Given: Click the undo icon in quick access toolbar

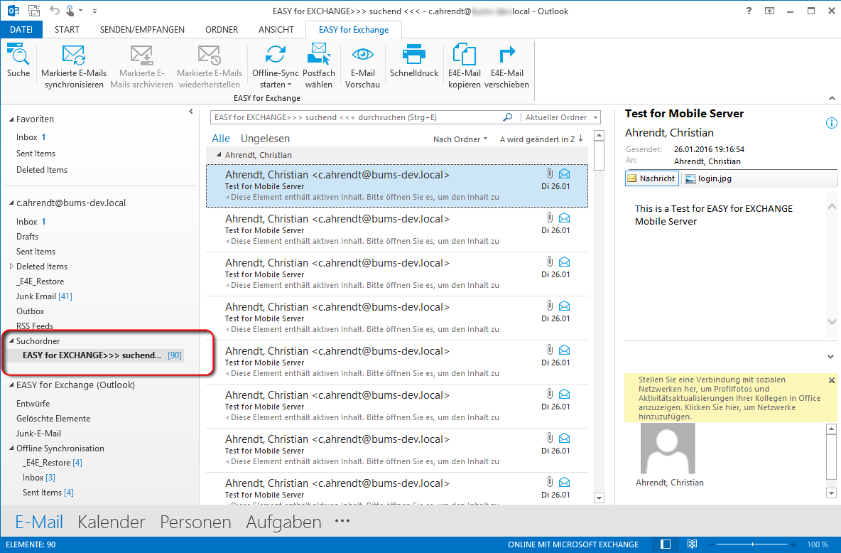Looking at the screenshot, I should (x=54, y=10).
